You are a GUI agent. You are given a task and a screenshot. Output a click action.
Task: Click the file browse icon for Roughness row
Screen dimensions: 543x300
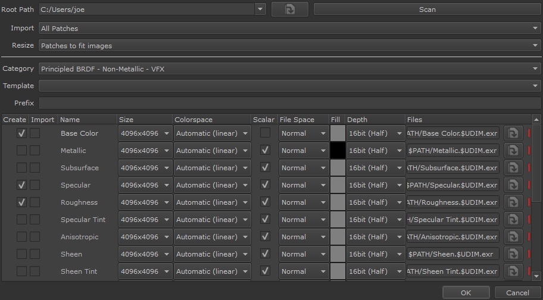click(513, 202)
